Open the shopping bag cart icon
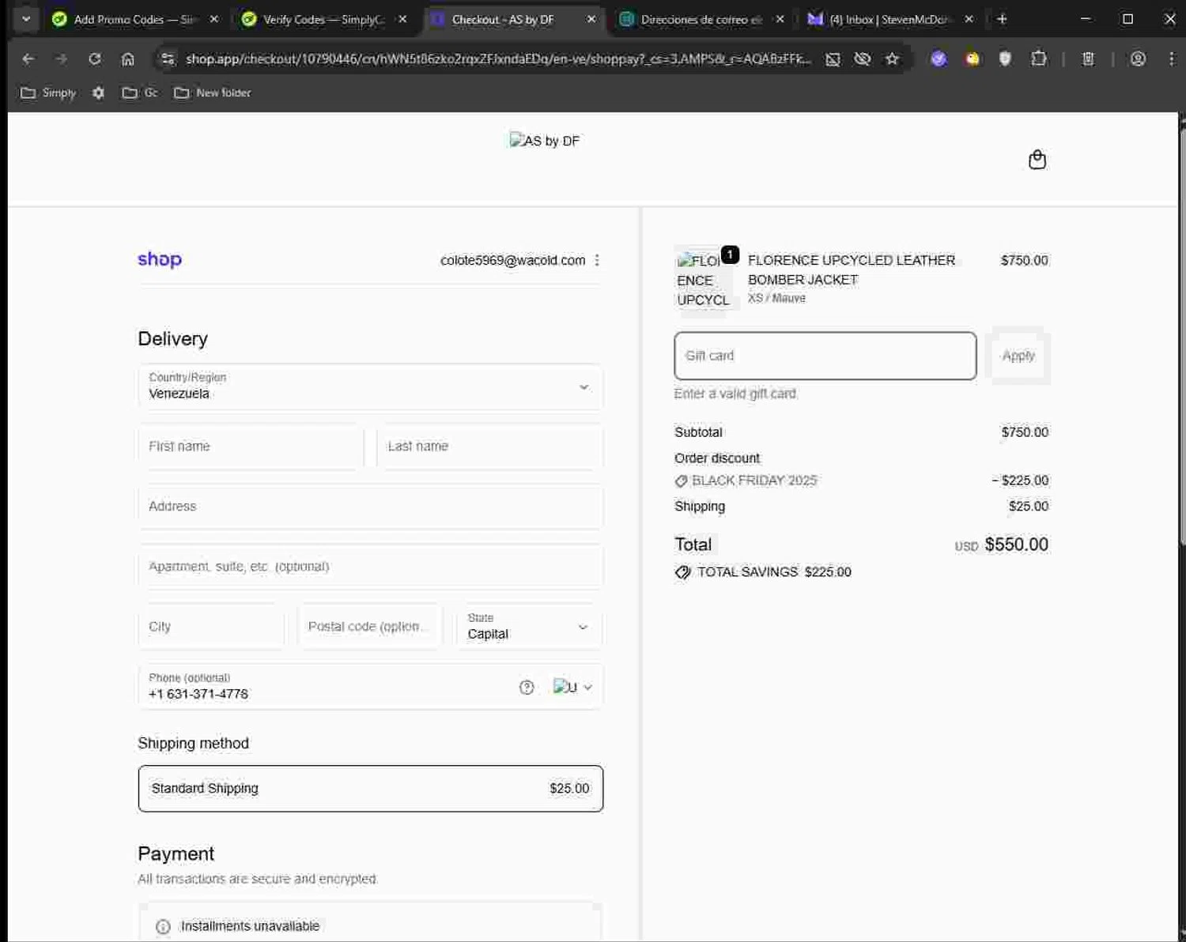This screenshot has height=942, width=1186. click(x=1037, y=160)
